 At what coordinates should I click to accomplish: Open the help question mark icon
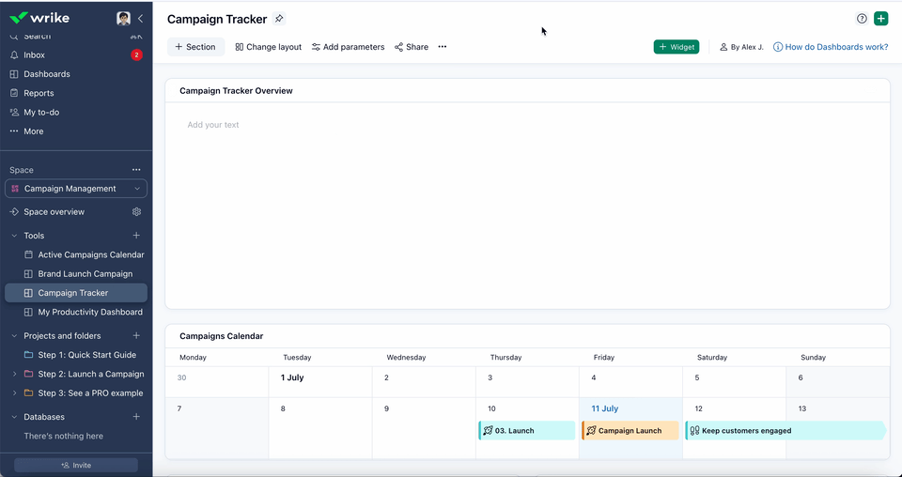click(862, 19)
